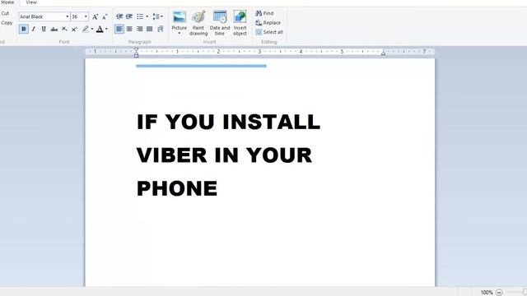Click the Grow font icon
Viewport: 527px width, 296px height.
pyautogui.click(x=96, y=16)
